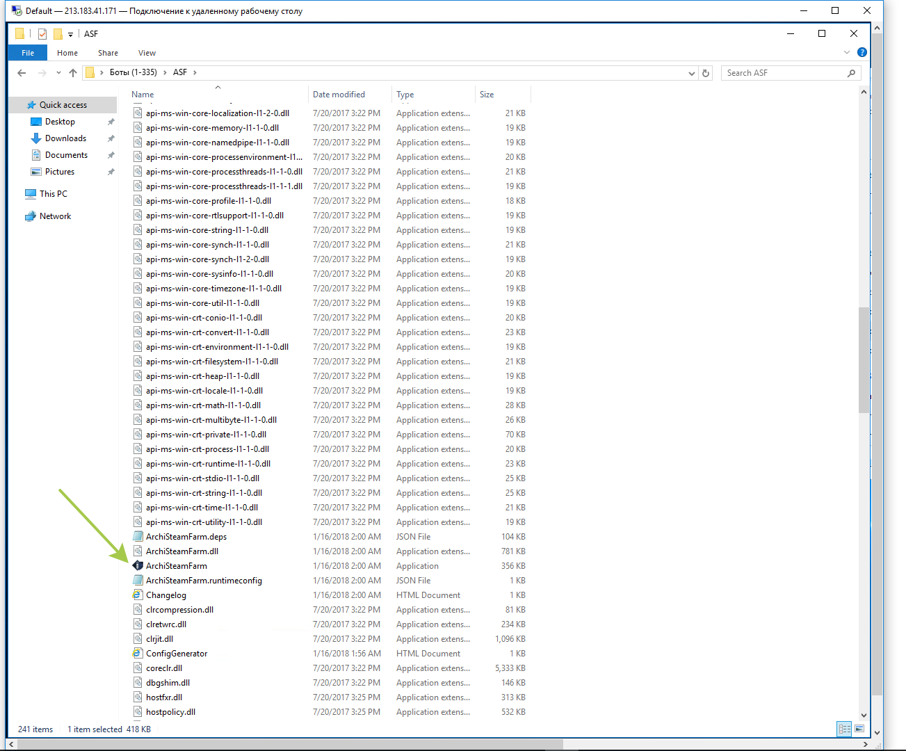Unpin Desktop pin icon
Image resolution: width=906 pixels, height=751 pixels.
coord(111,122)
